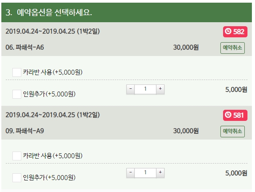Click the clock icon on the 582 timer
Screen dimensions: 255x192
228,31
